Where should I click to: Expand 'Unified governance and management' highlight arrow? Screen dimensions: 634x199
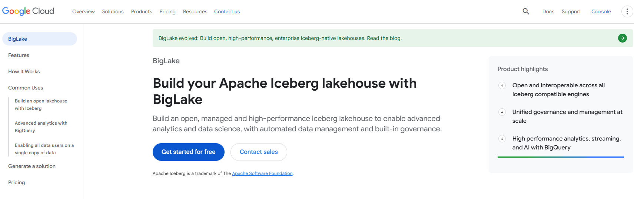pyautogui.click(x=502, y=112)
